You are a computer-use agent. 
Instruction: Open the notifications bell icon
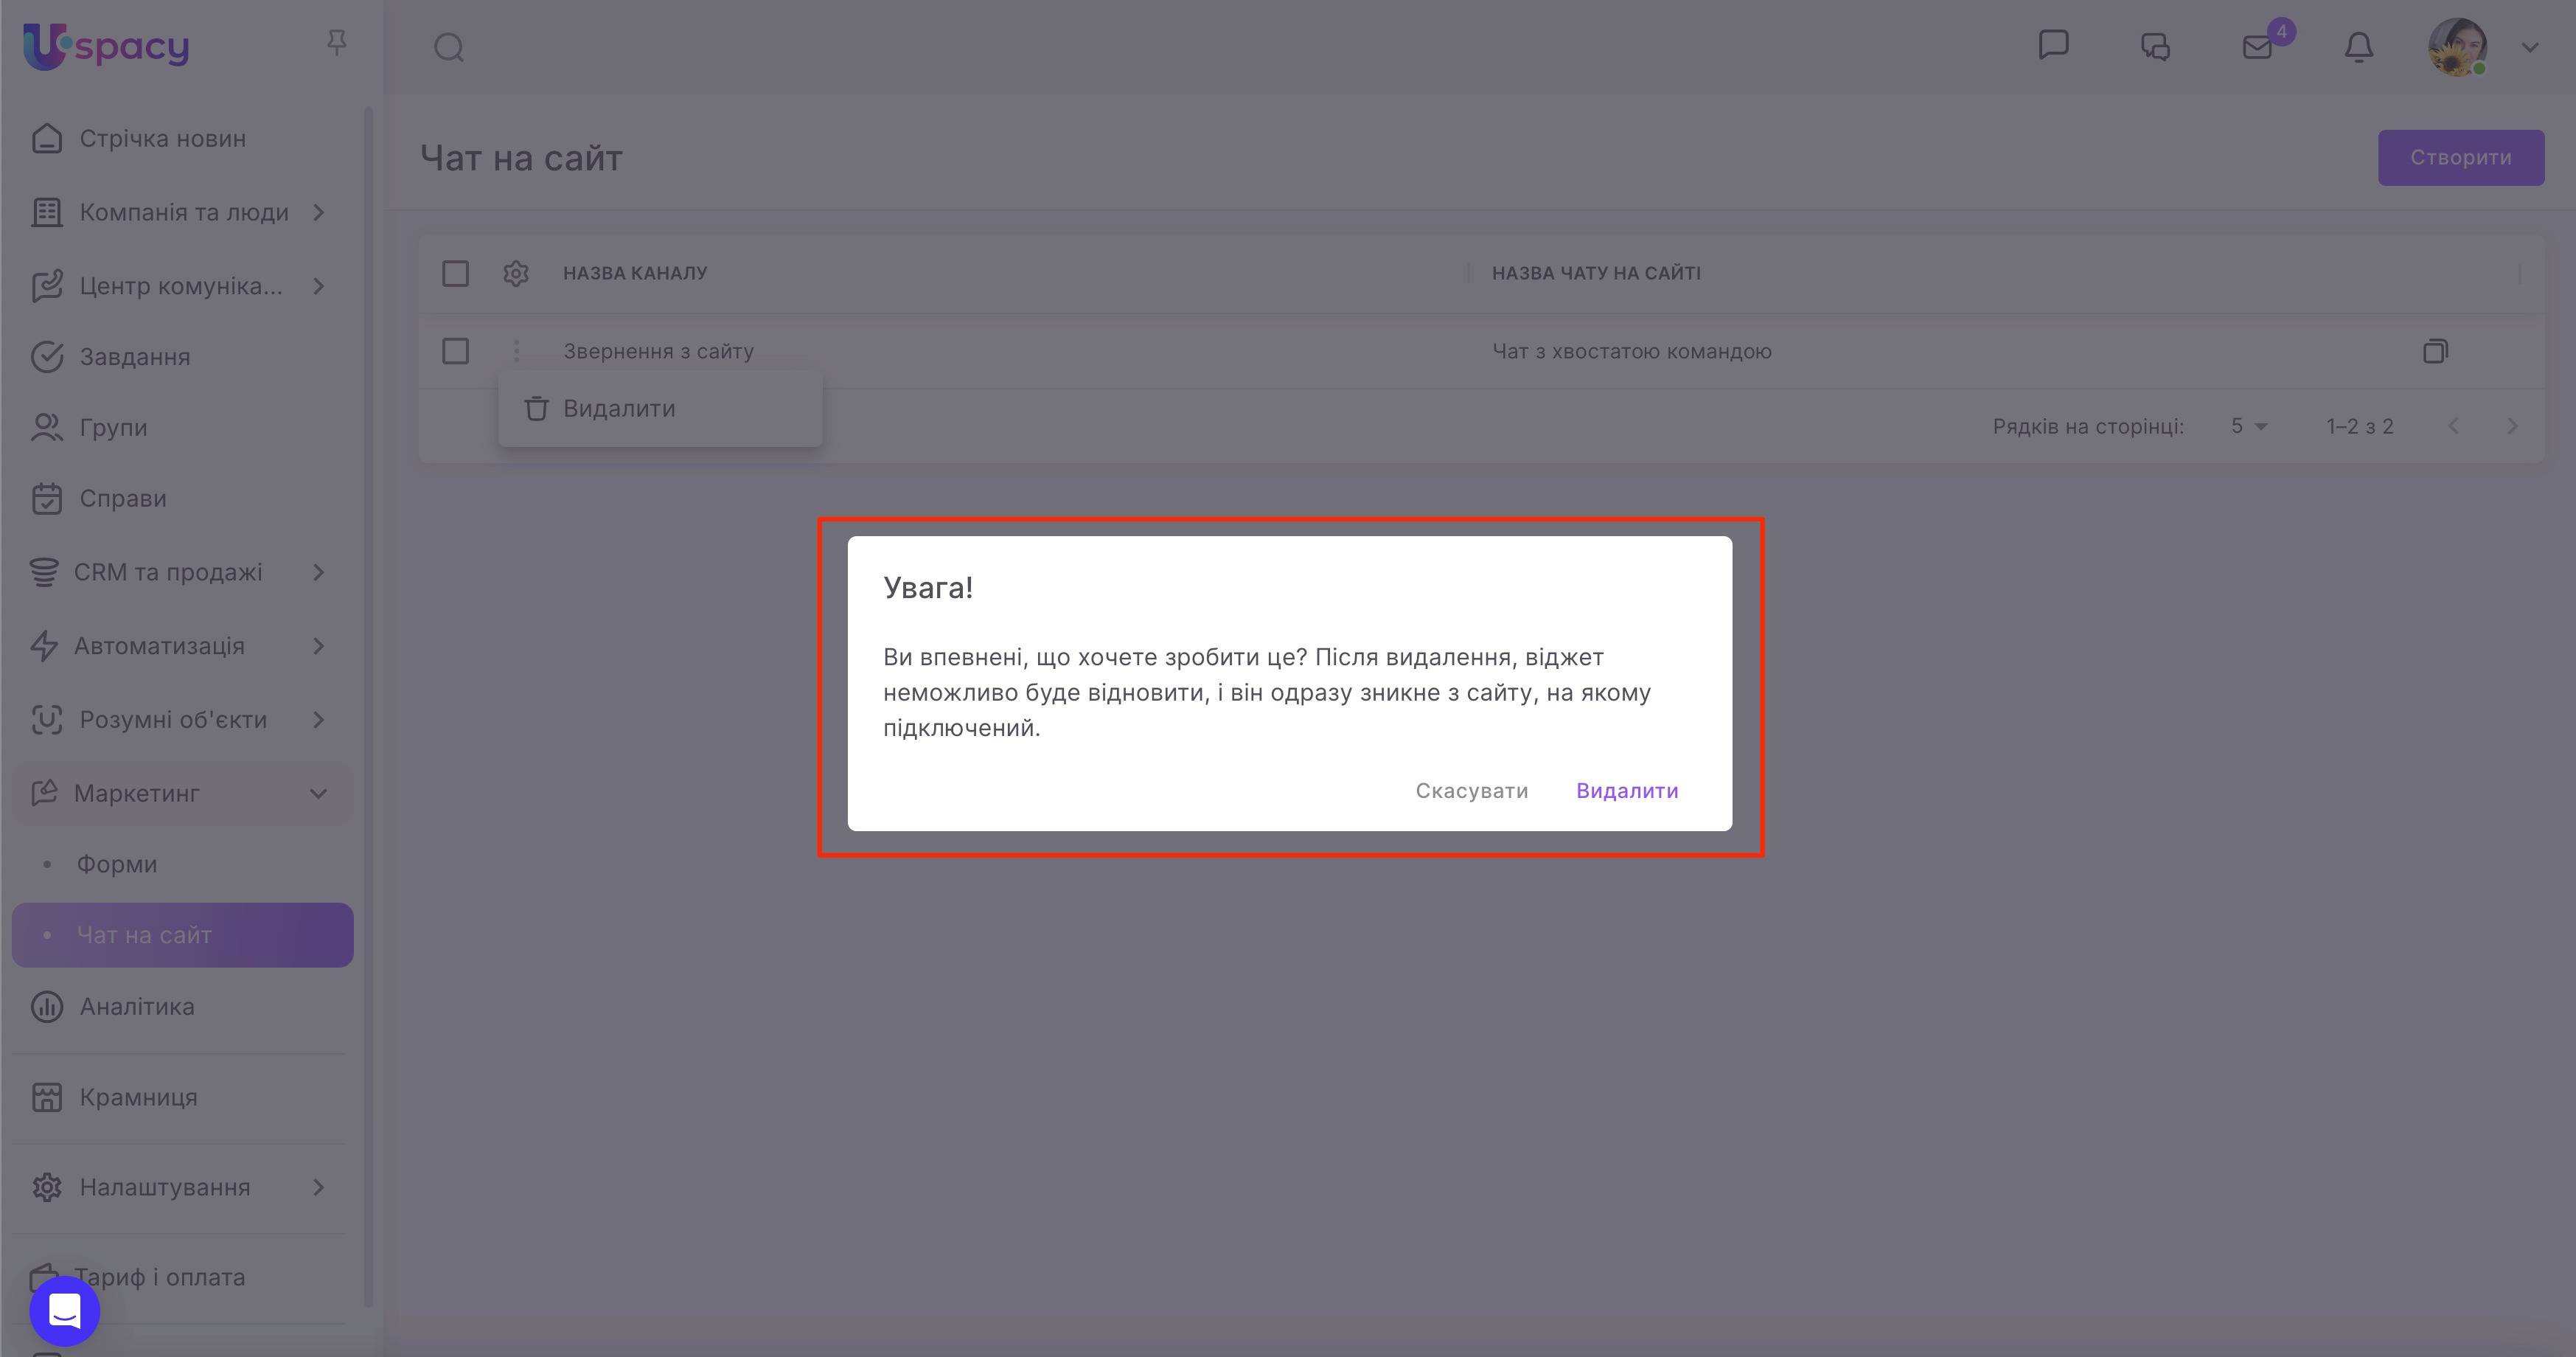[2359, 47]
